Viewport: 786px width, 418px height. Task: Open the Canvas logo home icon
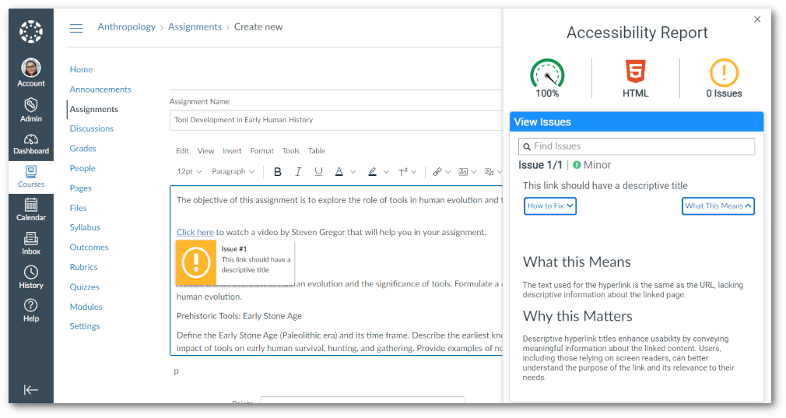[31, 32]
